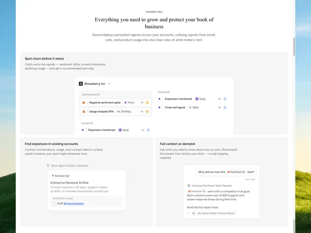Click the Strawberry Inc logo icon
311x233 pixels.
(x=81, y=84)
